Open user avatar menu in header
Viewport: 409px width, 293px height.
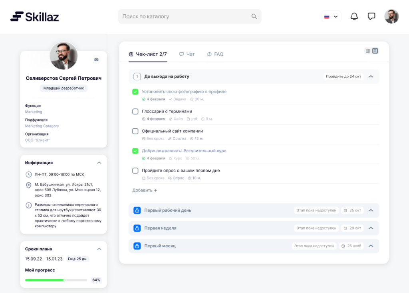[391, 16]
